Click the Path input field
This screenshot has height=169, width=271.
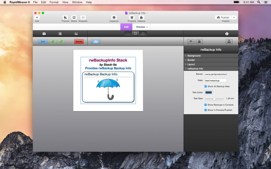coord(215,81)
